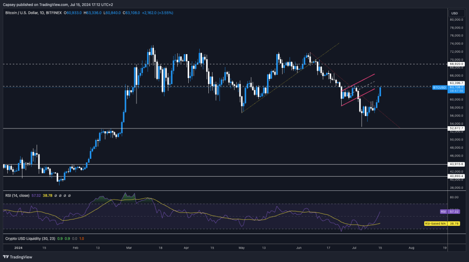Click the current price 63,108.0 label
The image size is (469, 262).
click(x=457, y=87)
